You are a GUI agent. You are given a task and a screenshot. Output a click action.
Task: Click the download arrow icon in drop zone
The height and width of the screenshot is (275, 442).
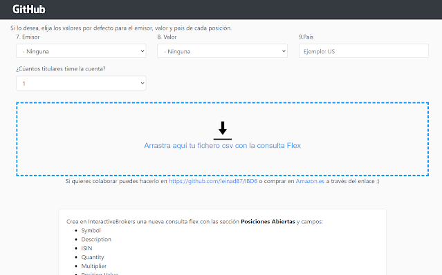click(x=223, y=131)
